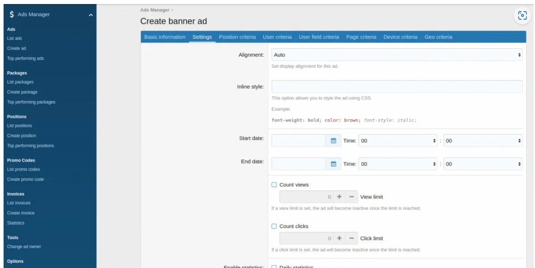Open Top performing ads in sidebar

coord(25,59)
